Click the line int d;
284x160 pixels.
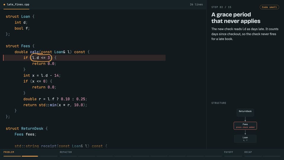[21, 23]
